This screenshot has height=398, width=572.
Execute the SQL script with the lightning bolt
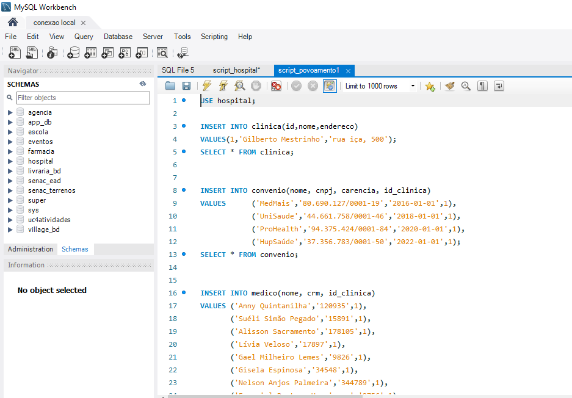[x=206, y=85]
